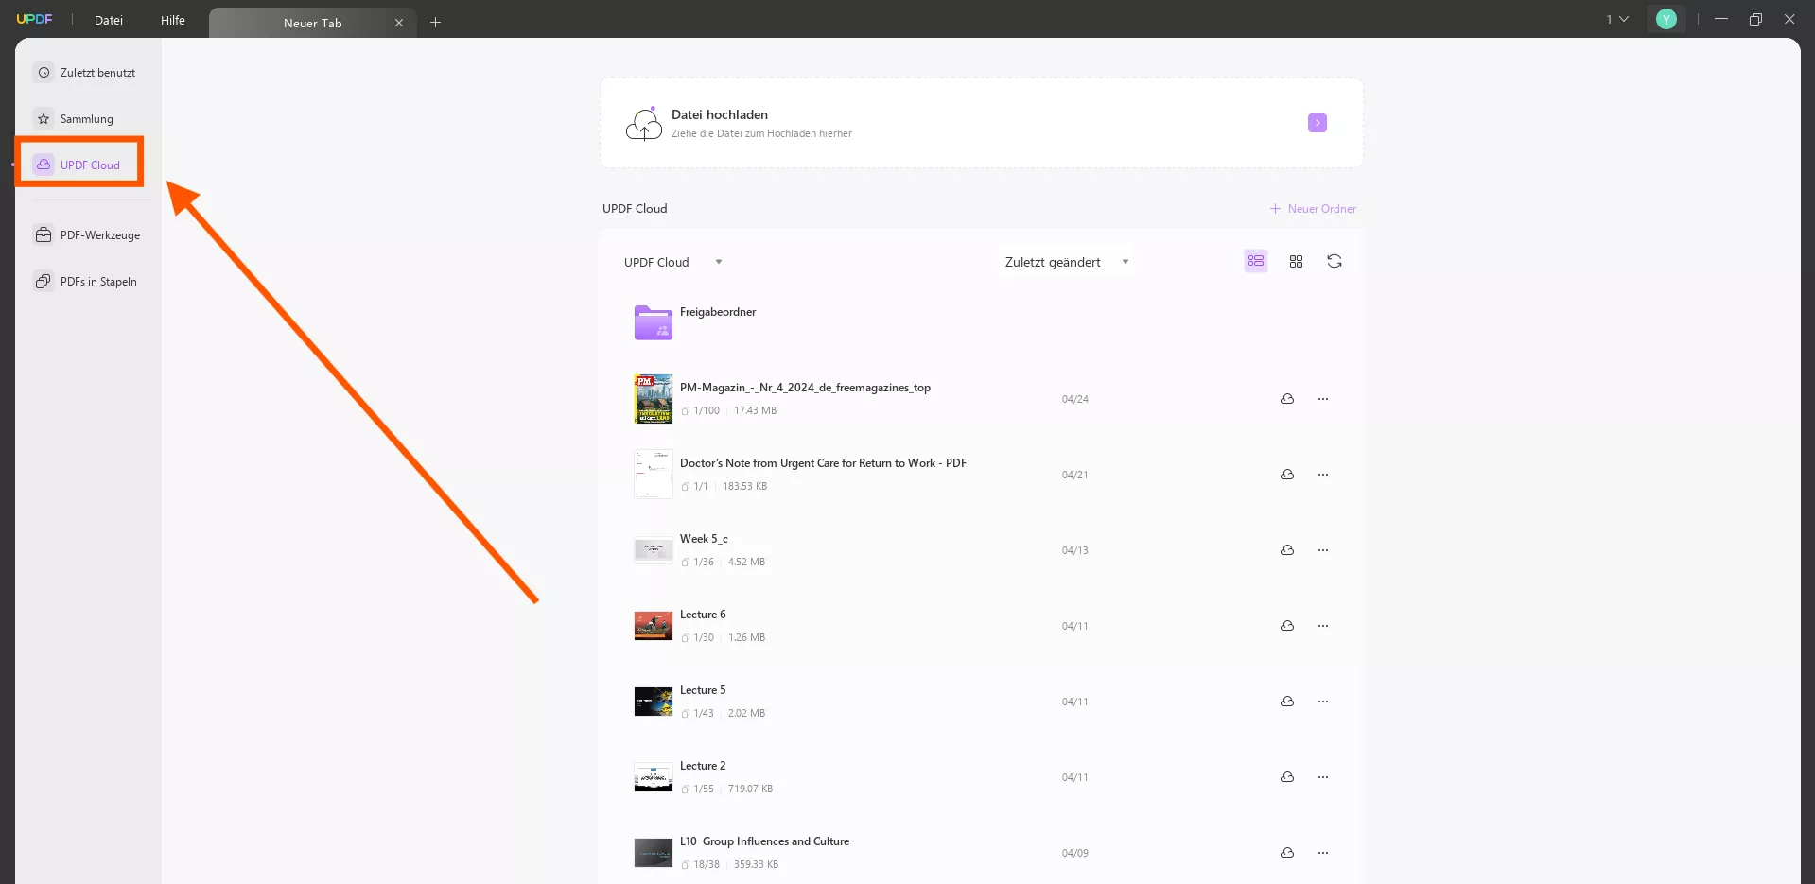Open the Hilfe menu
Image resolution: width=1815 pixels, height=884 pixels.
[x=173, y=20]
